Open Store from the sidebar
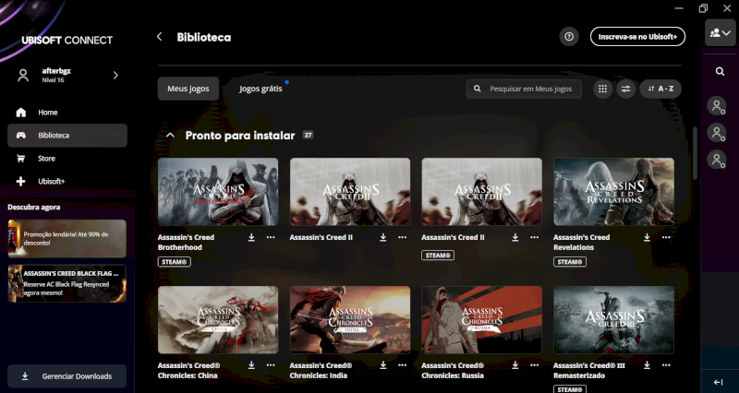739x393 pixels. (46, 159)
